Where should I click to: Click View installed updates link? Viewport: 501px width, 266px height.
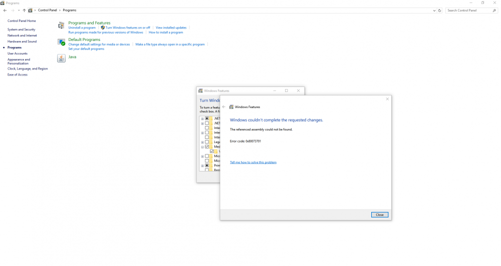pos(171,27)
